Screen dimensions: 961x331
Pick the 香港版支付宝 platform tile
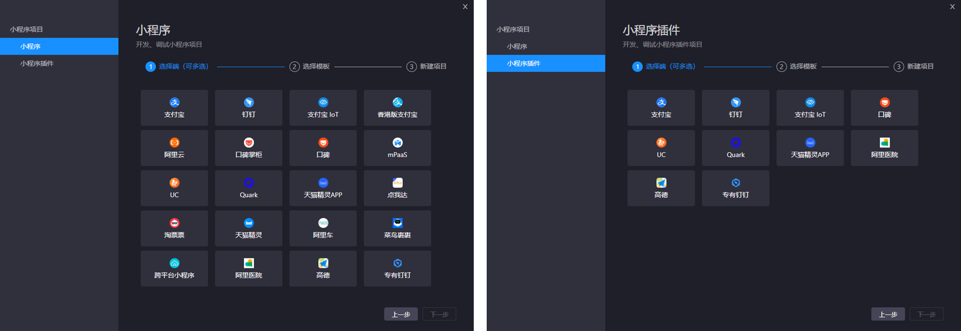[397, 108]
